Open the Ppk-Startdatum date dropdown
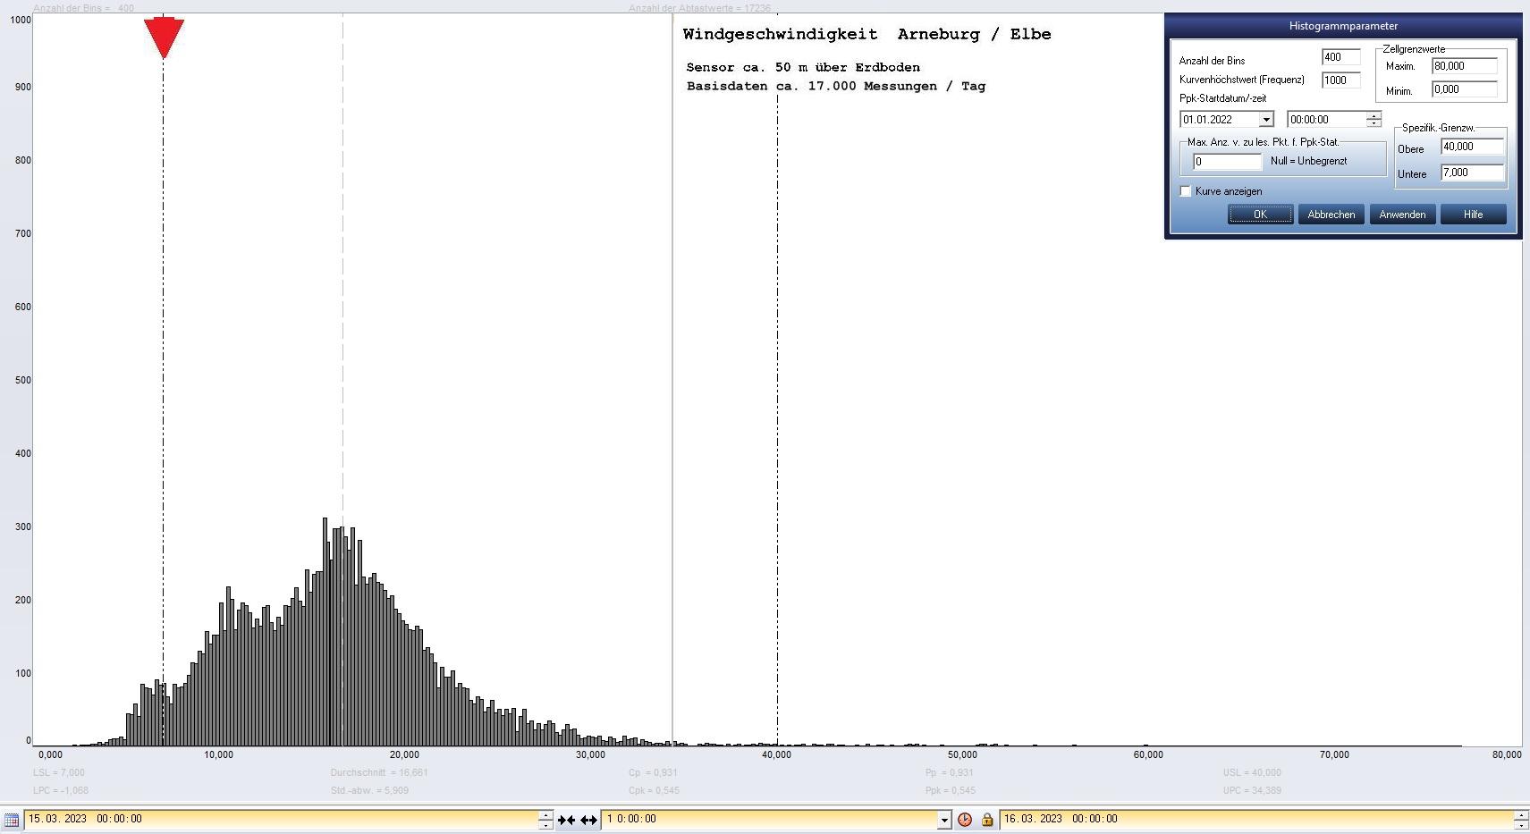The height and width of the screenshot is (834, 1530). click(1266, 120)
